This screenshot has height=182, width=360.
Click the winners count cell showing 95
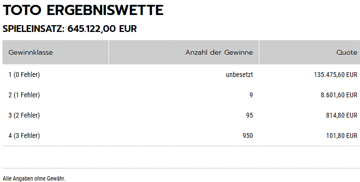[x=250, y=115]
